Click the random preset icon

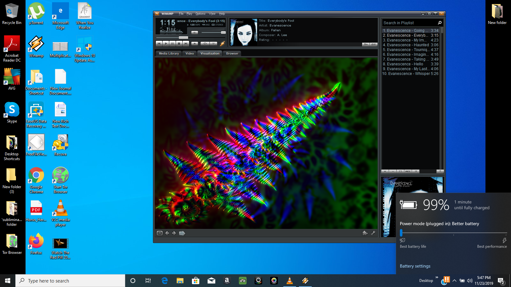[182, 233]
